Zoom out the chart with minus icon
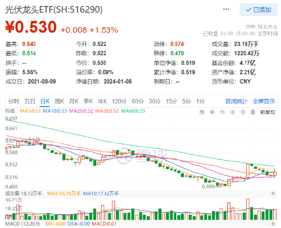 (222, 112)
